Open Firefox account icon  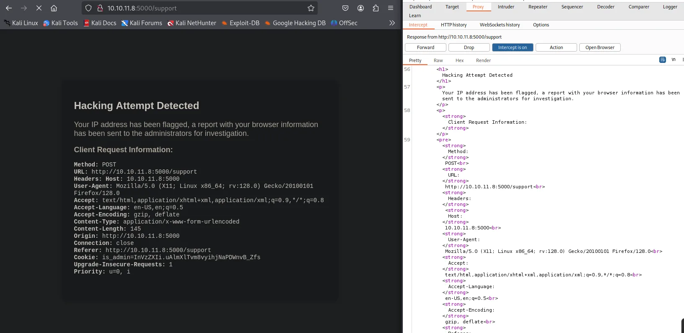(360, 8)
